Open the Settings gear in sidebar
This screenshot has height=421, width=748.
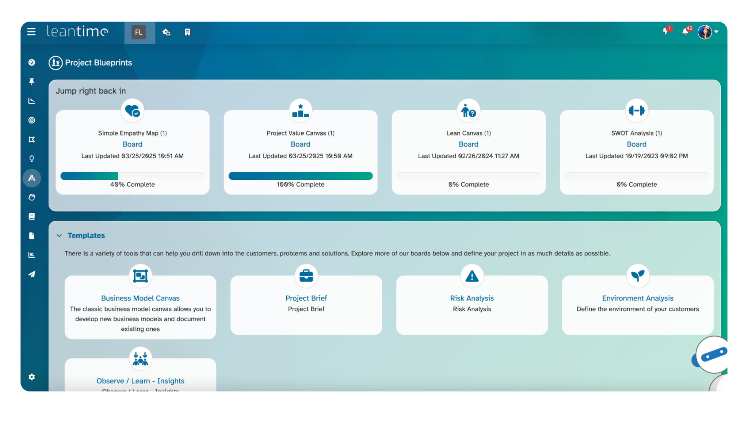pos(32,377)
